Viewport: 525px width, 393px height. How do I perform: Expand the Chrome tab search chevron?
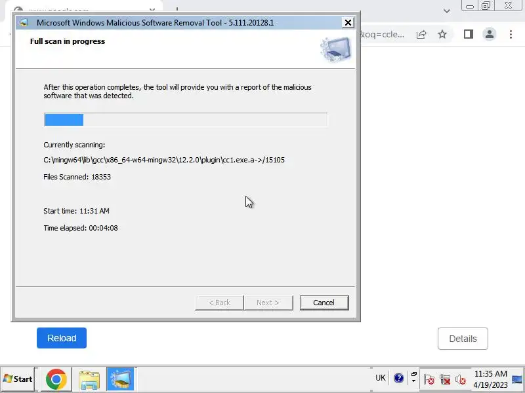(447, 10)
